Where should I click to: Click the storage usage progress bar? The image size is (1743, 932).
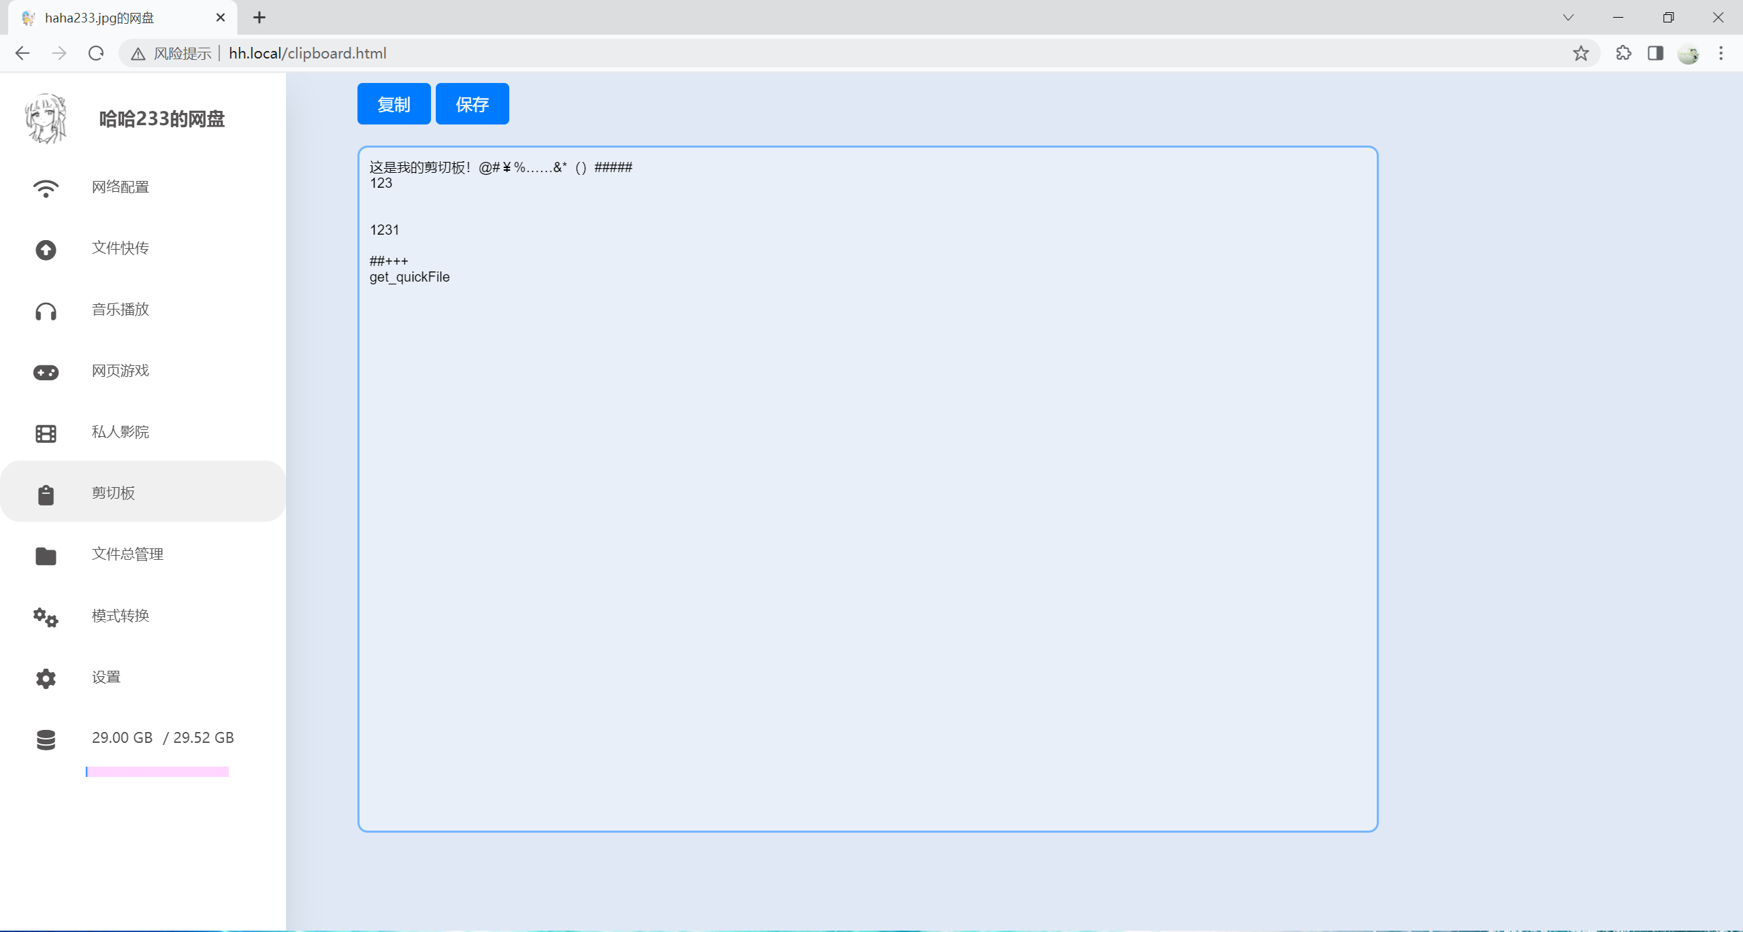click(157, 771)
